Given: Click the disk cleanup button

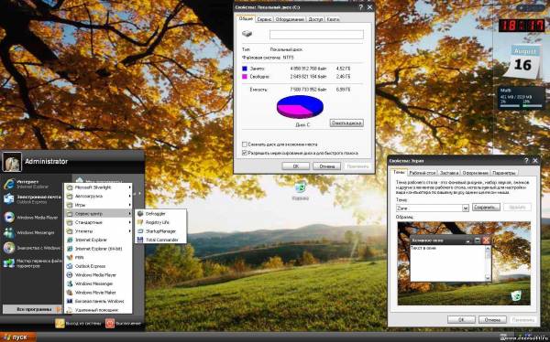Looking at the screenshot, I should click(346, 123).
